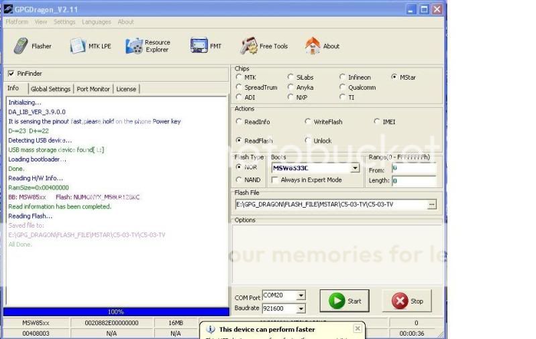536x339 pixels.
Task: Click the About house icon
Action: click(313, 46)
